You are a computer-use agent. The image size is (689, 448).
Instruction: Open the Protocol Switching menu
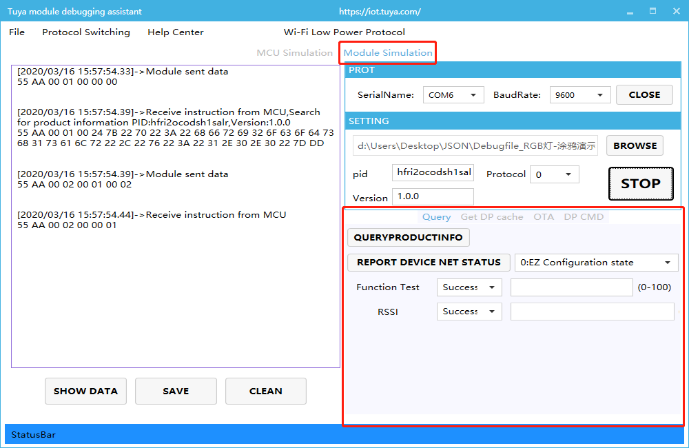coord(85,32)
